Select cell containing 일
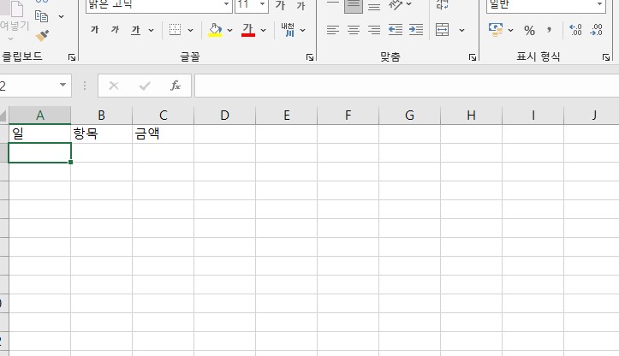This screenshot has height=356, width=619. pyautogui.click(x=40, y=133)
